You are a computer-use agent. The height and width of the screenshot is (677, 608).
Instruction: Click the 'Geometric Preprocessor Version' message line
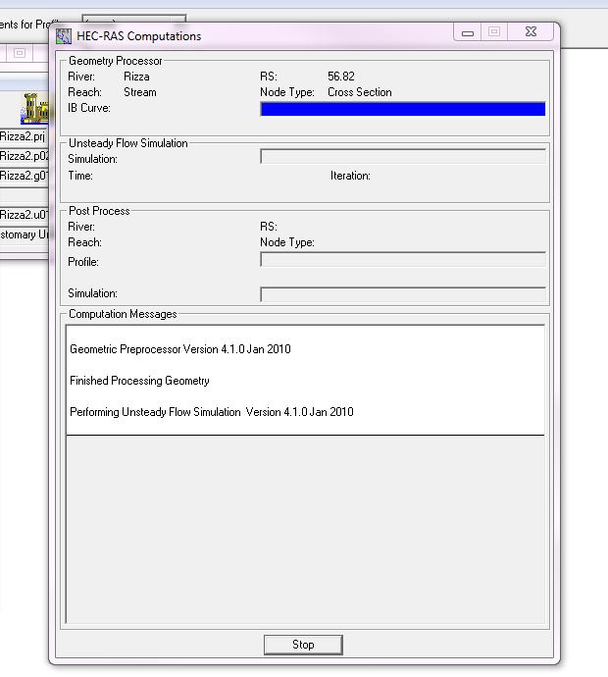(179, 349)
